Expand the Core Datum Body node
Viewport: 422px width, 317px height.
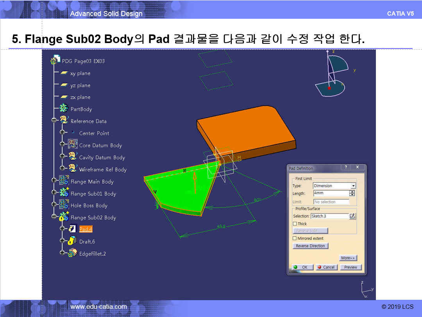click(63, 144)
